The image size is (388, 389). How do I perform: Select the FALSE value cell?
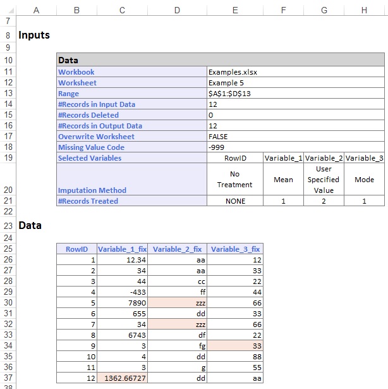coord(295,137)
